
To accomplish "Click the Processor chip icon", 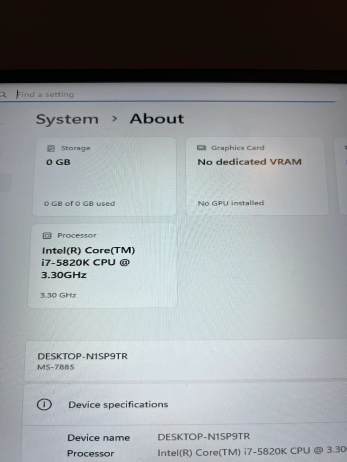I will tap(47, 236).
